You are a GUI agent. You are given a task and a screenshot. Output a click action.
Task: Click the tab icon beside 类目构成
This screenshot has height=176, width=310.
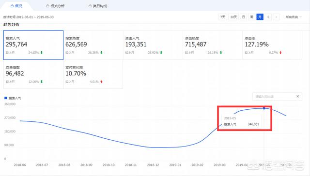[90, 6]
